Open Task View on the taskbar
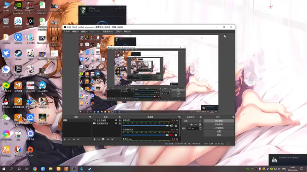This screenshot has width=307, height=172. [27, 169]
